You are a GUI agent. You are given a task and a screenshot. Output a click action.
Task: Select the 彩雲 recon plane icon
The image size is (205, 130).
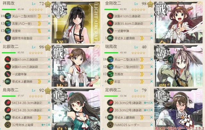[110, 82]
